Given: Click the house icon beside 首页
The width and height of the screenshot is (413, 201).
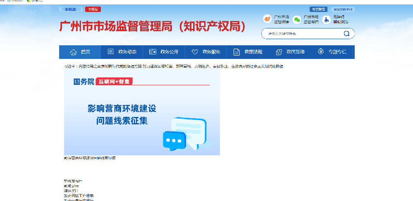Looking at the screenshot, I should click(x=74, y=52).
